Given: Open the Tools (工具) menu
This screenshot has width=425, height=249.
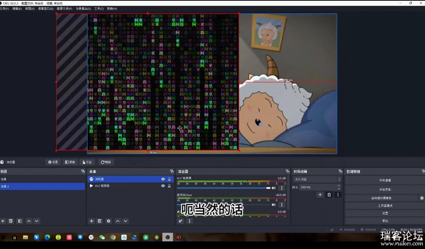Looking at the screenshot, I should pos(99,9).
